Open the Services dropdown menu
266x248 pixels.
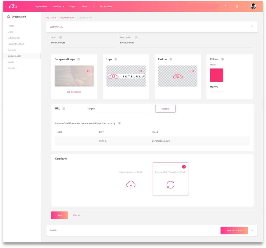click(58, 6)
